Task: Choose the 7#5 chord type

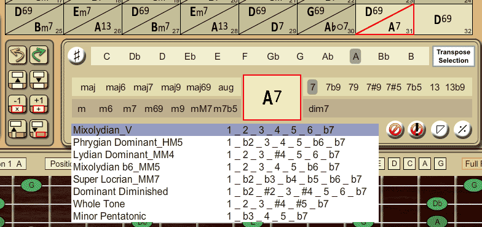Action: [393, 87]
